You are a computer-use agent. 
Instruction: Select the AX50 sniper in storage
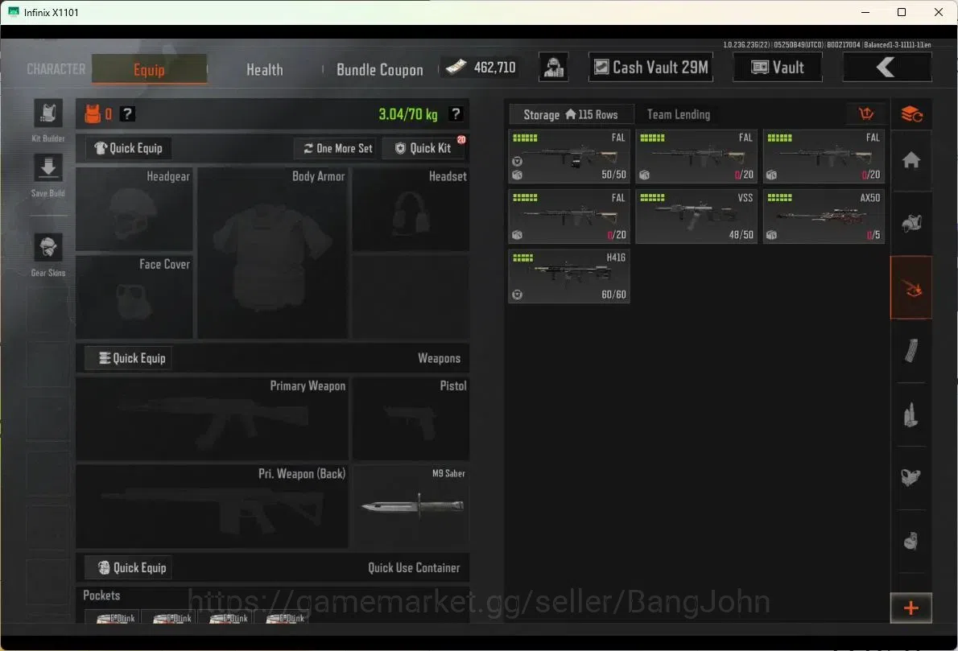coord(824,216)
